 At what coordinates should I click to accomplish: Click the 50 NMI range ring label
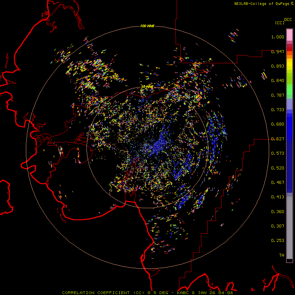click(147, 87)
